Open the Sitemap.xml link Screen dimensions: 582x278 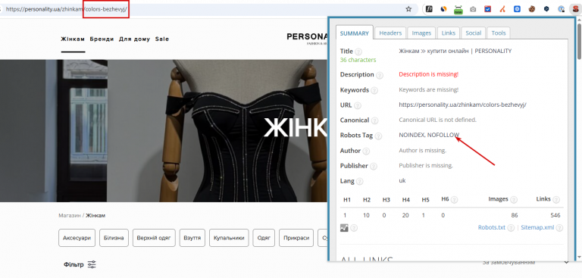pos(537,227)
